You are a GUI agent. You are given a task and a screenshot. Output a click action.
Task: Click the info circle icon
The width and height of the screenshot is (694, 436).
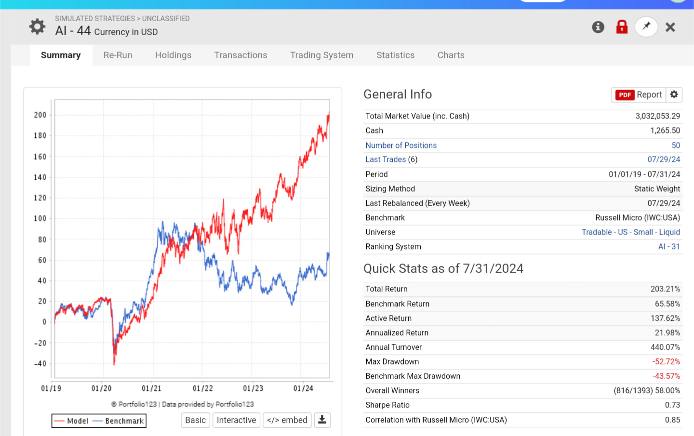click(x=598, y=27)
